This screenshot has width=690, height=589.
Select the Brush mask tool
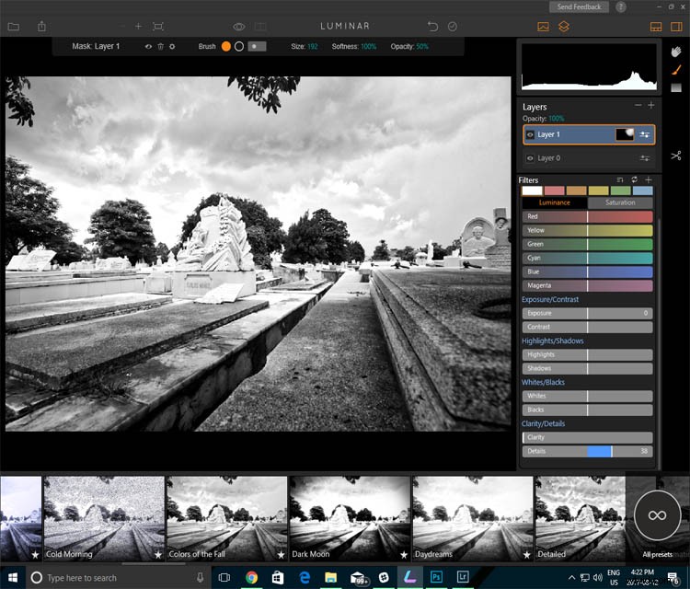tap(676, 70)
